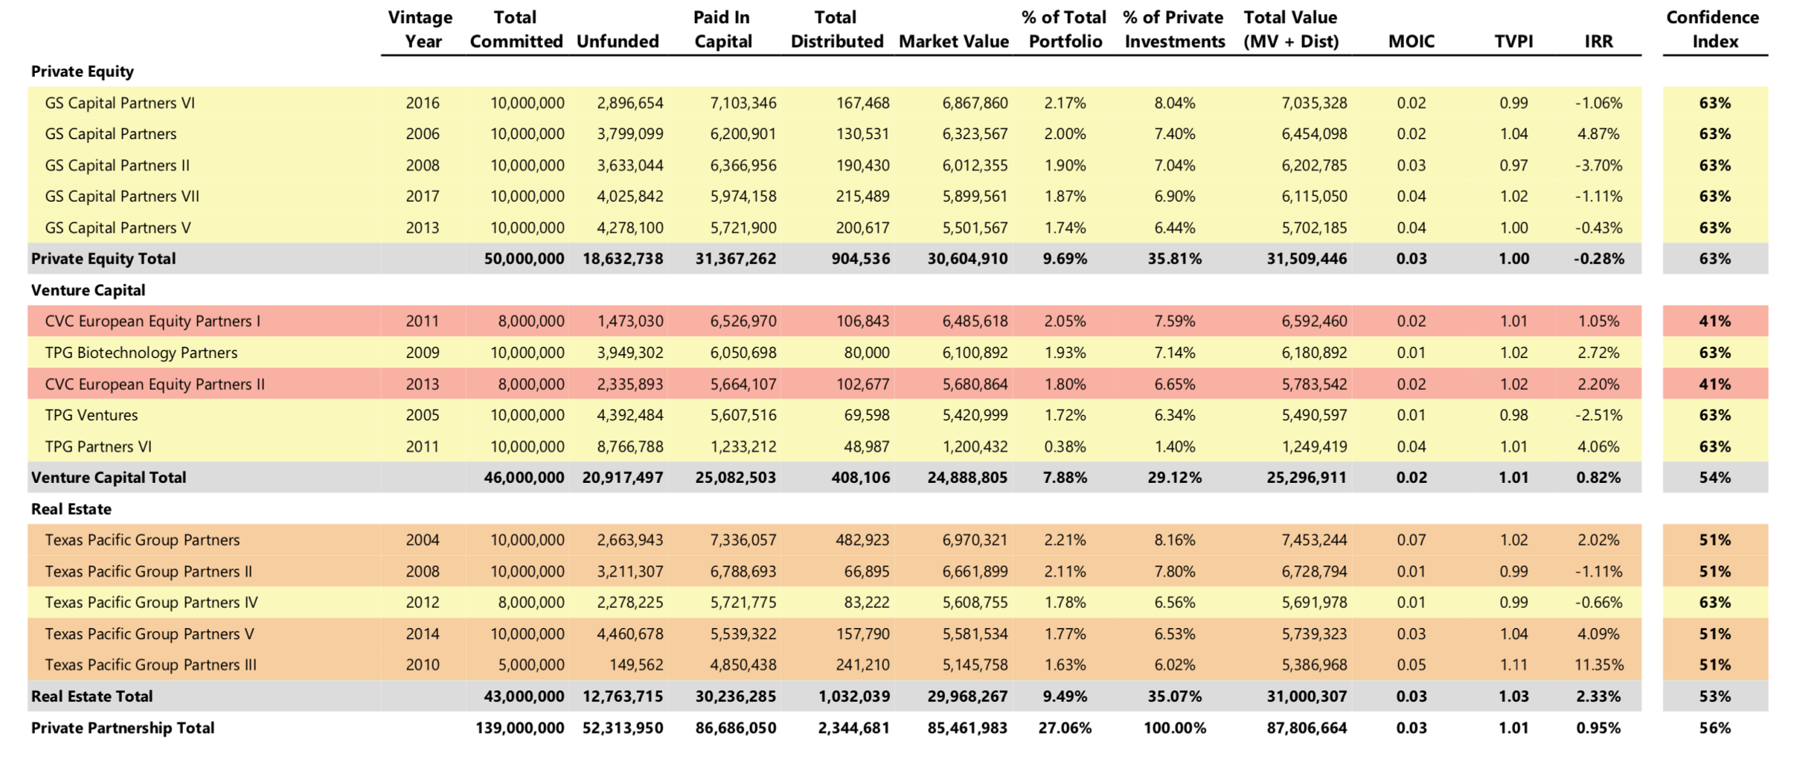Click the 51% confidence cell for Texas Pacific Group Partners V

click(x=1714, y=634)
